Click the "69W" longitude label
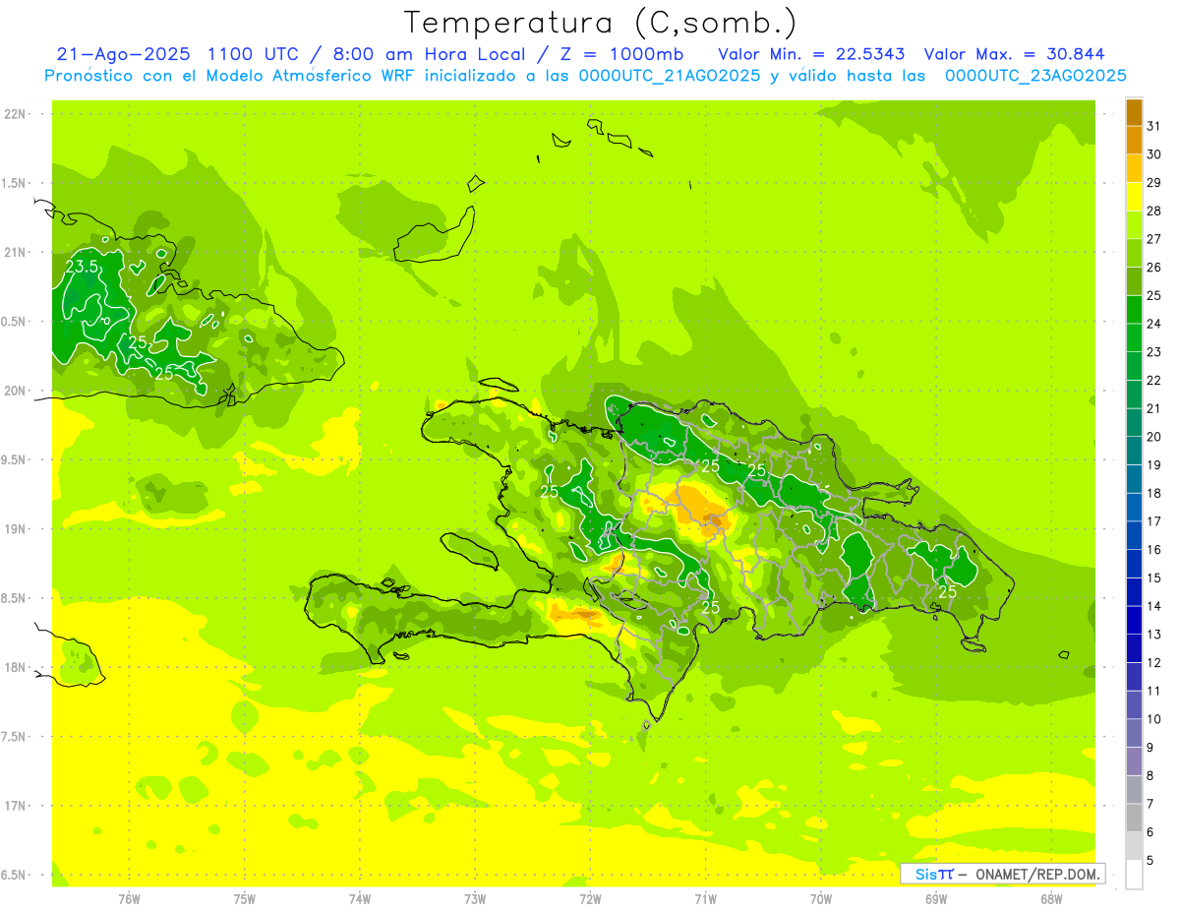 coord(936,899)
